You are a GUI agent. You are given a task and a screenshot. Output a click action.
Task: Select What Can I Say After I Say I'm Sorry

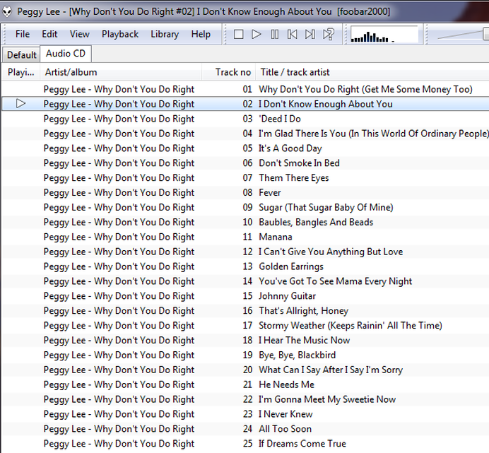[245, 370]
